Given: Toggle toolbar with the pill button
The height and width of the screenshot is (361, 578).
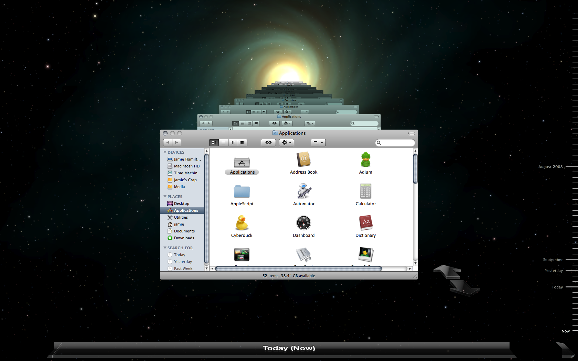Looking at the screenshot, I should [x=412, y=133].
